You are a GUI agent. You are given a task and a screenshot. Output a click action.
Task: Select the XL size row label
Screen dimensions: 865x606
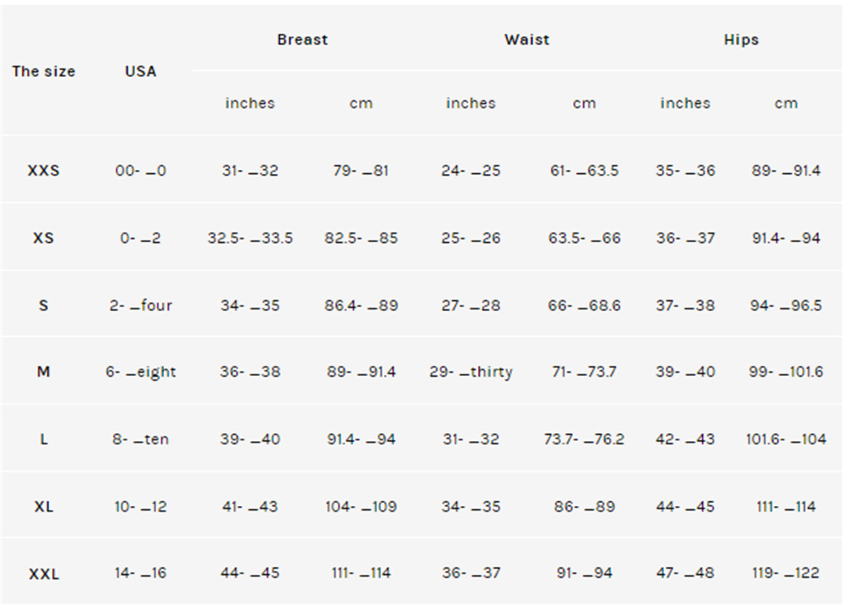[x=43, y=507]
